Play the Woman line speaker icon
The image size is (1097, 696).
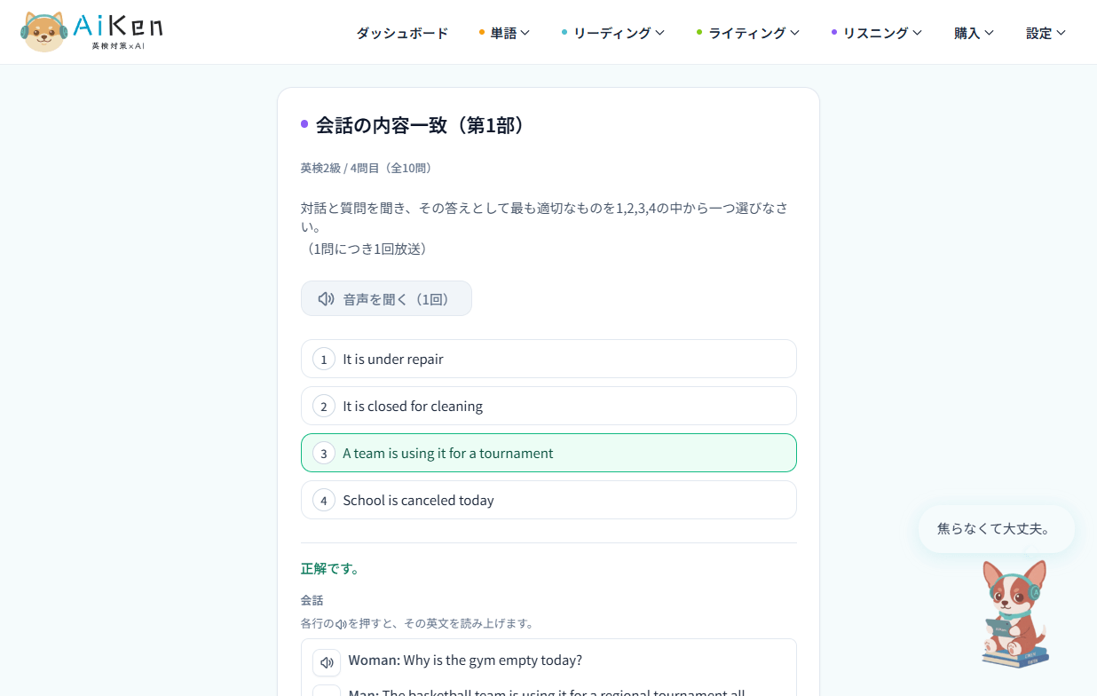327,662
